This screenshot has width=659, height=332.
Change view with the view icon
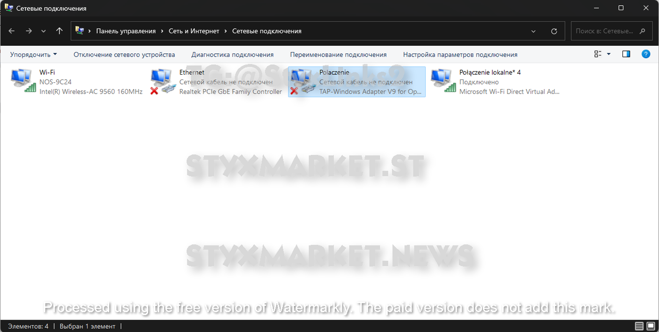tap(598, 54)
